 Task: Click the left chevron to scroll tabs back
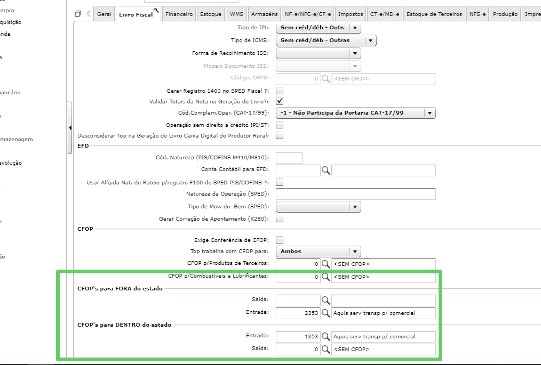89,14
